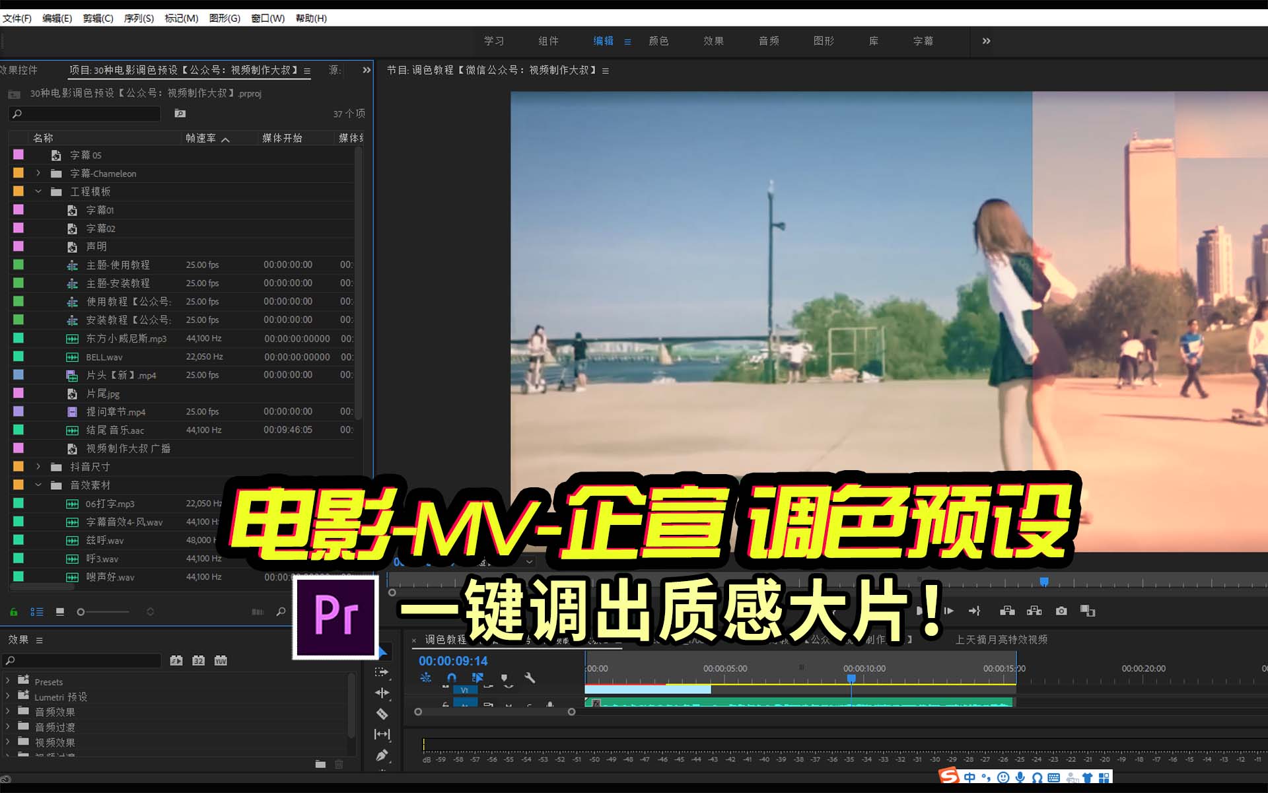Switch Sogou Chinese/English mode 中
The image size is (1268, 793).
pyautogui.click(x=969, y=777)
